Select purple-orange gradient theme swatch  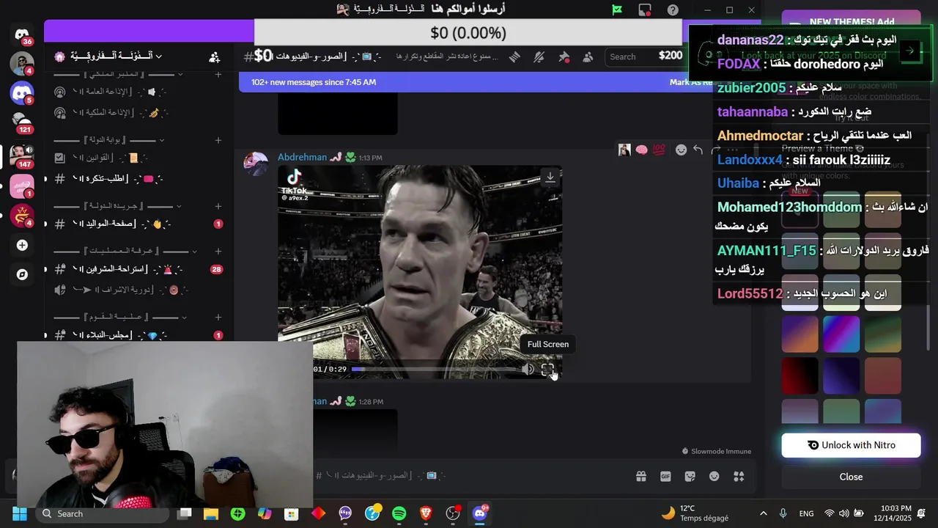[x=799, y=335]
